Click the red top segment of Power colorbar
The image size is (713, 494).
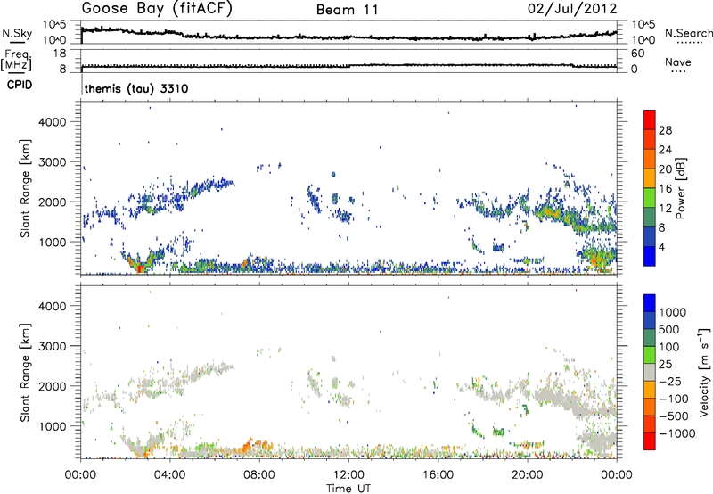(x=650, y=119)
